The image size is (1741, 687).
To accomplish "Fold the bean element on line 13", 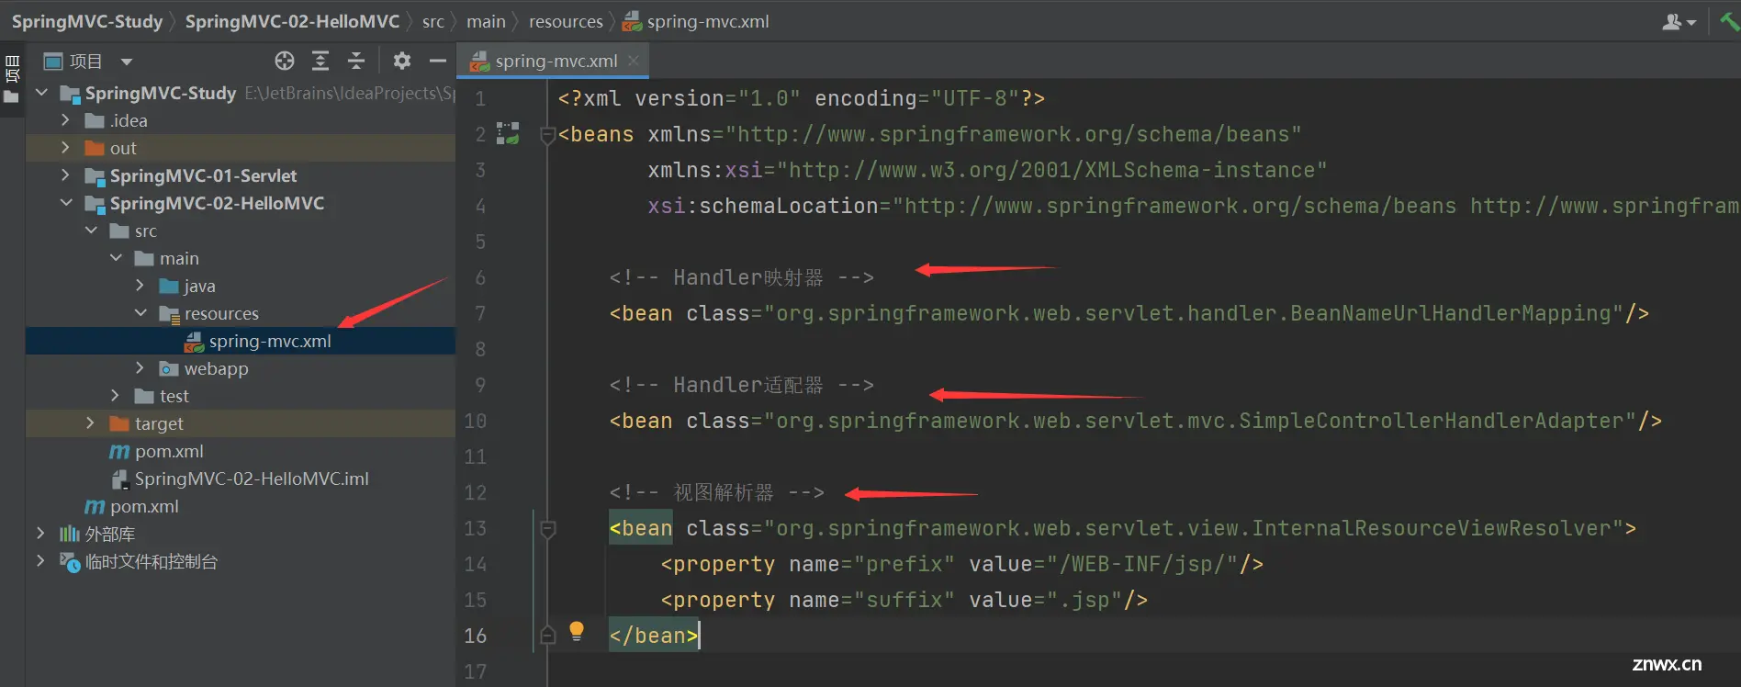I will (548, 529).
